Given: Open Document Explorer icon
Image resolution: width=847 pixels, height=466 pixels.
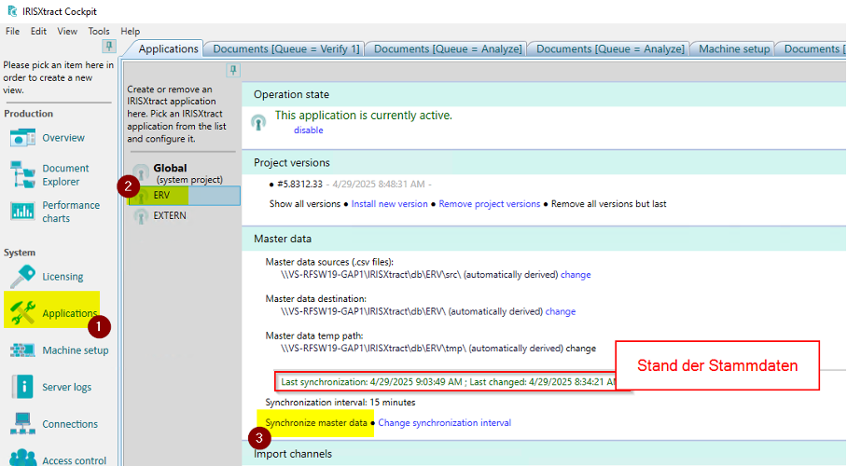Looking at the screenshot, I should click(22, 174).
